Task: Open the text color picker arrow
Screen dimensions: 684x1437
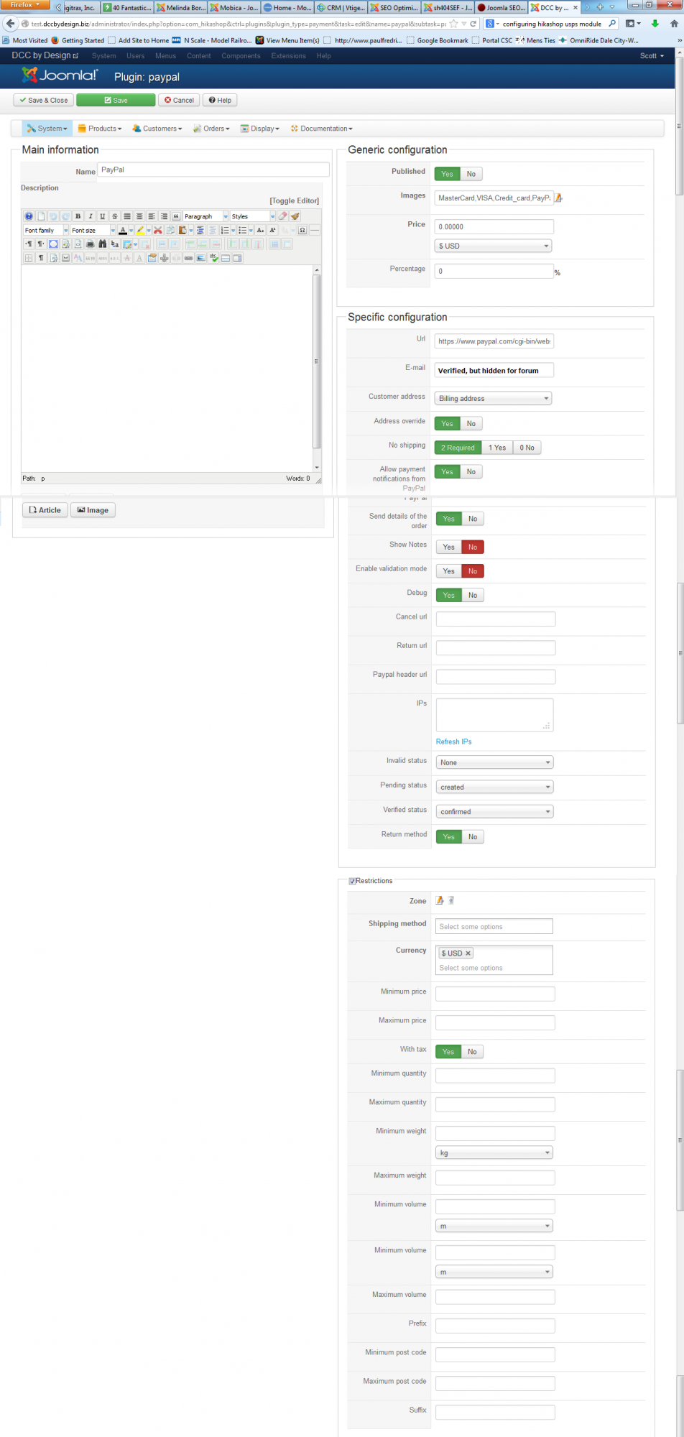Action: [131, 230]
